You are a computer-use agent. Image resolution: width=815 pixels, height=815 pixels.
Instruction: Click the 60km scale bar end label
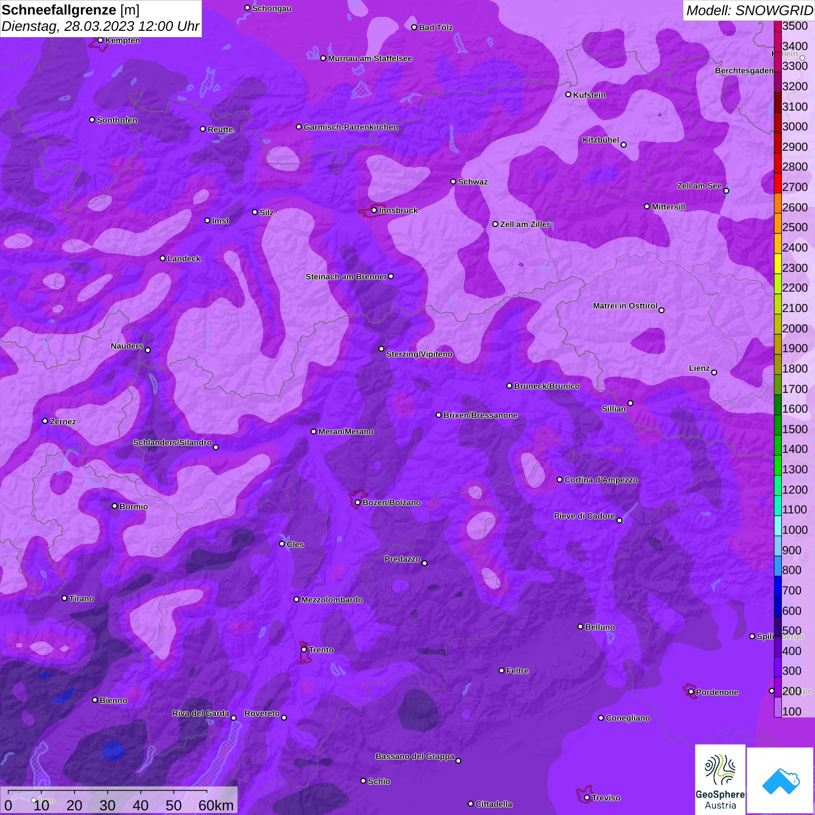click(216, 805)
